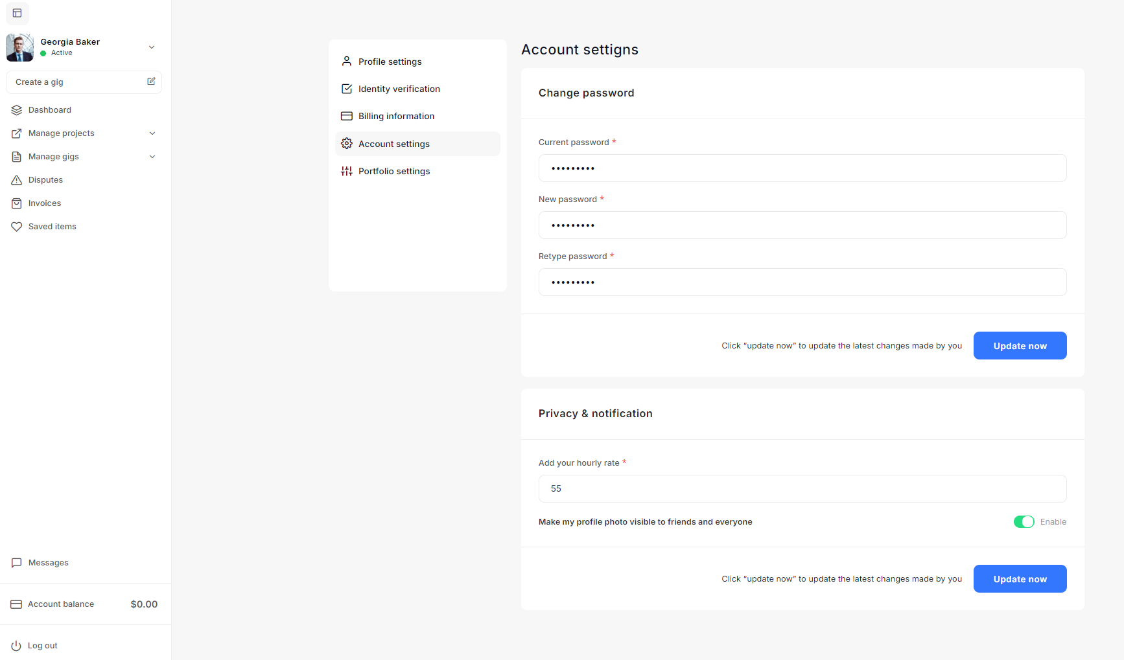The width and height of the screenshot is (1124, 660).
Task: Open the Profile settings tab
Action: pyautogui.click(x=390, y=62)
